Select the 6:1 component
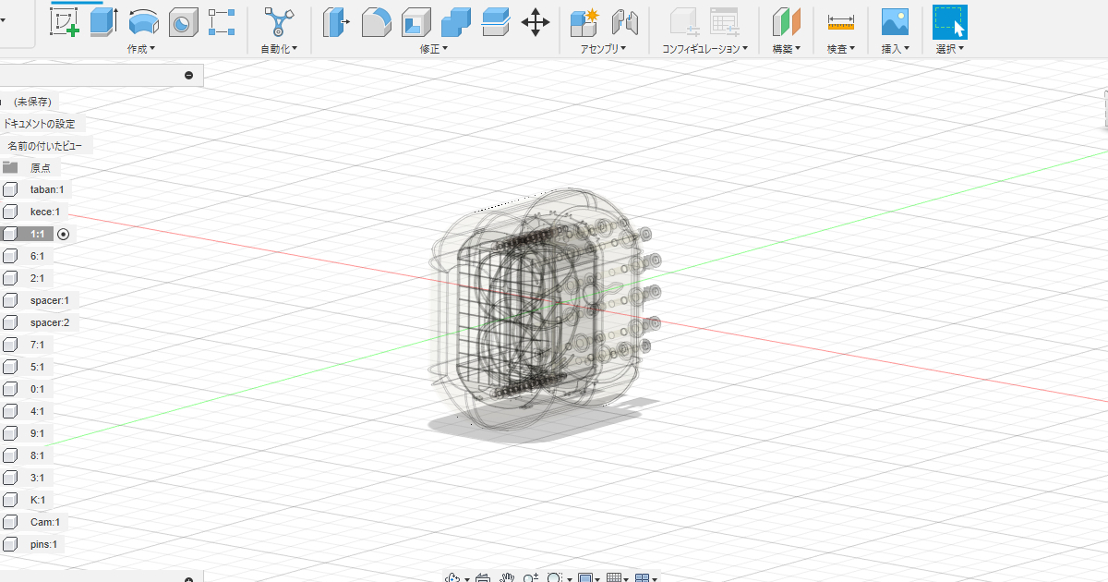Image resolution: width=1108 pixels, height=582 pixels. click(x=37, y=256)
